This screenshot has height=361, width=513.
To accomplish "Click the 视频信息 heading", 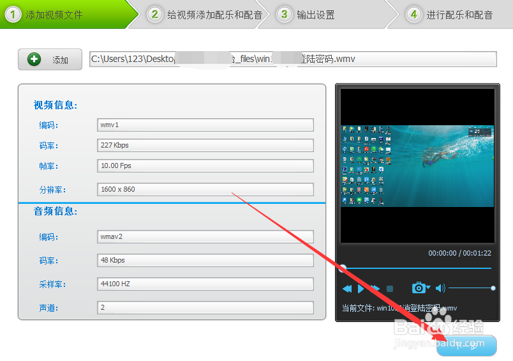I will (56, 105).
